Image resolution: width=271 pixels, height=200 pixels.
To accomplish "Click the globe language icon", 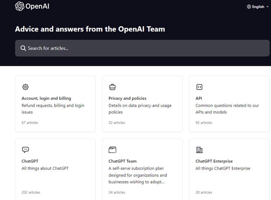I will coord(249,7).
